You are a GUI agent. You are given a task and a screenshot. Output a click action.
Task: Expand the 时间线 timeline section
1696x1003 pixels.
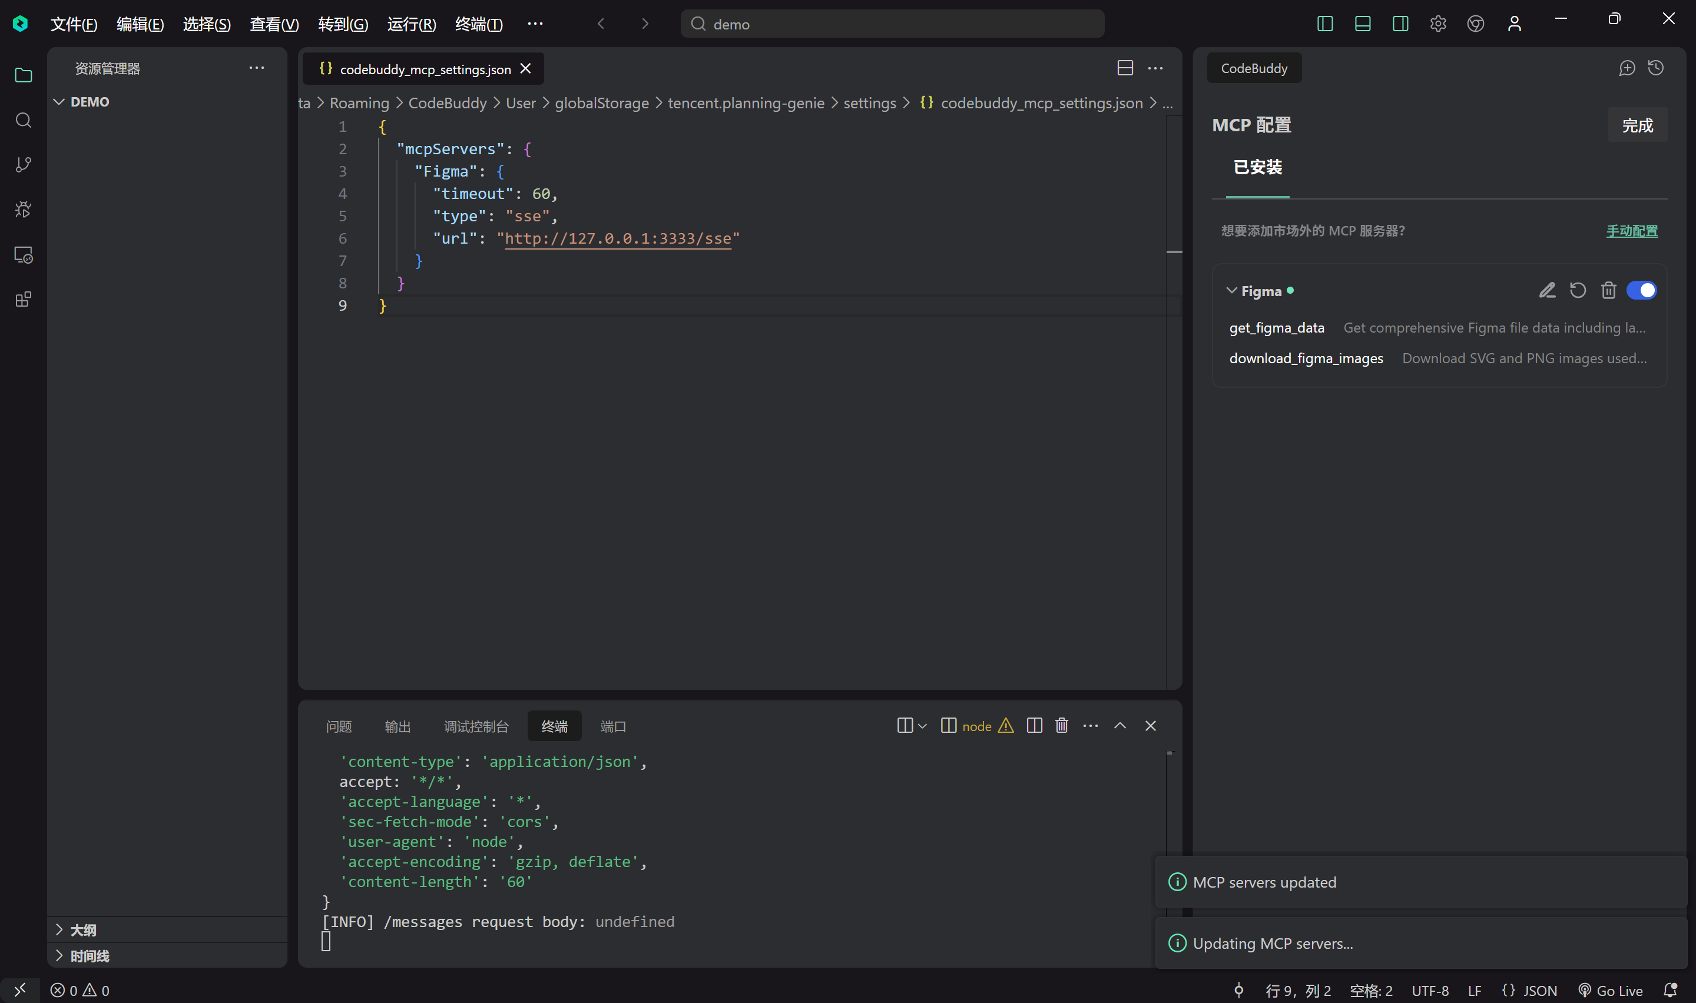59,956
